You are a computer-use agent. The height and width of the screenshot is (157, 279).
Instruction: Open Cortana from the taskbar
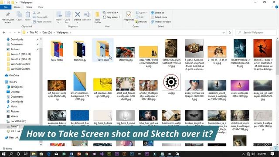point(18,154)
